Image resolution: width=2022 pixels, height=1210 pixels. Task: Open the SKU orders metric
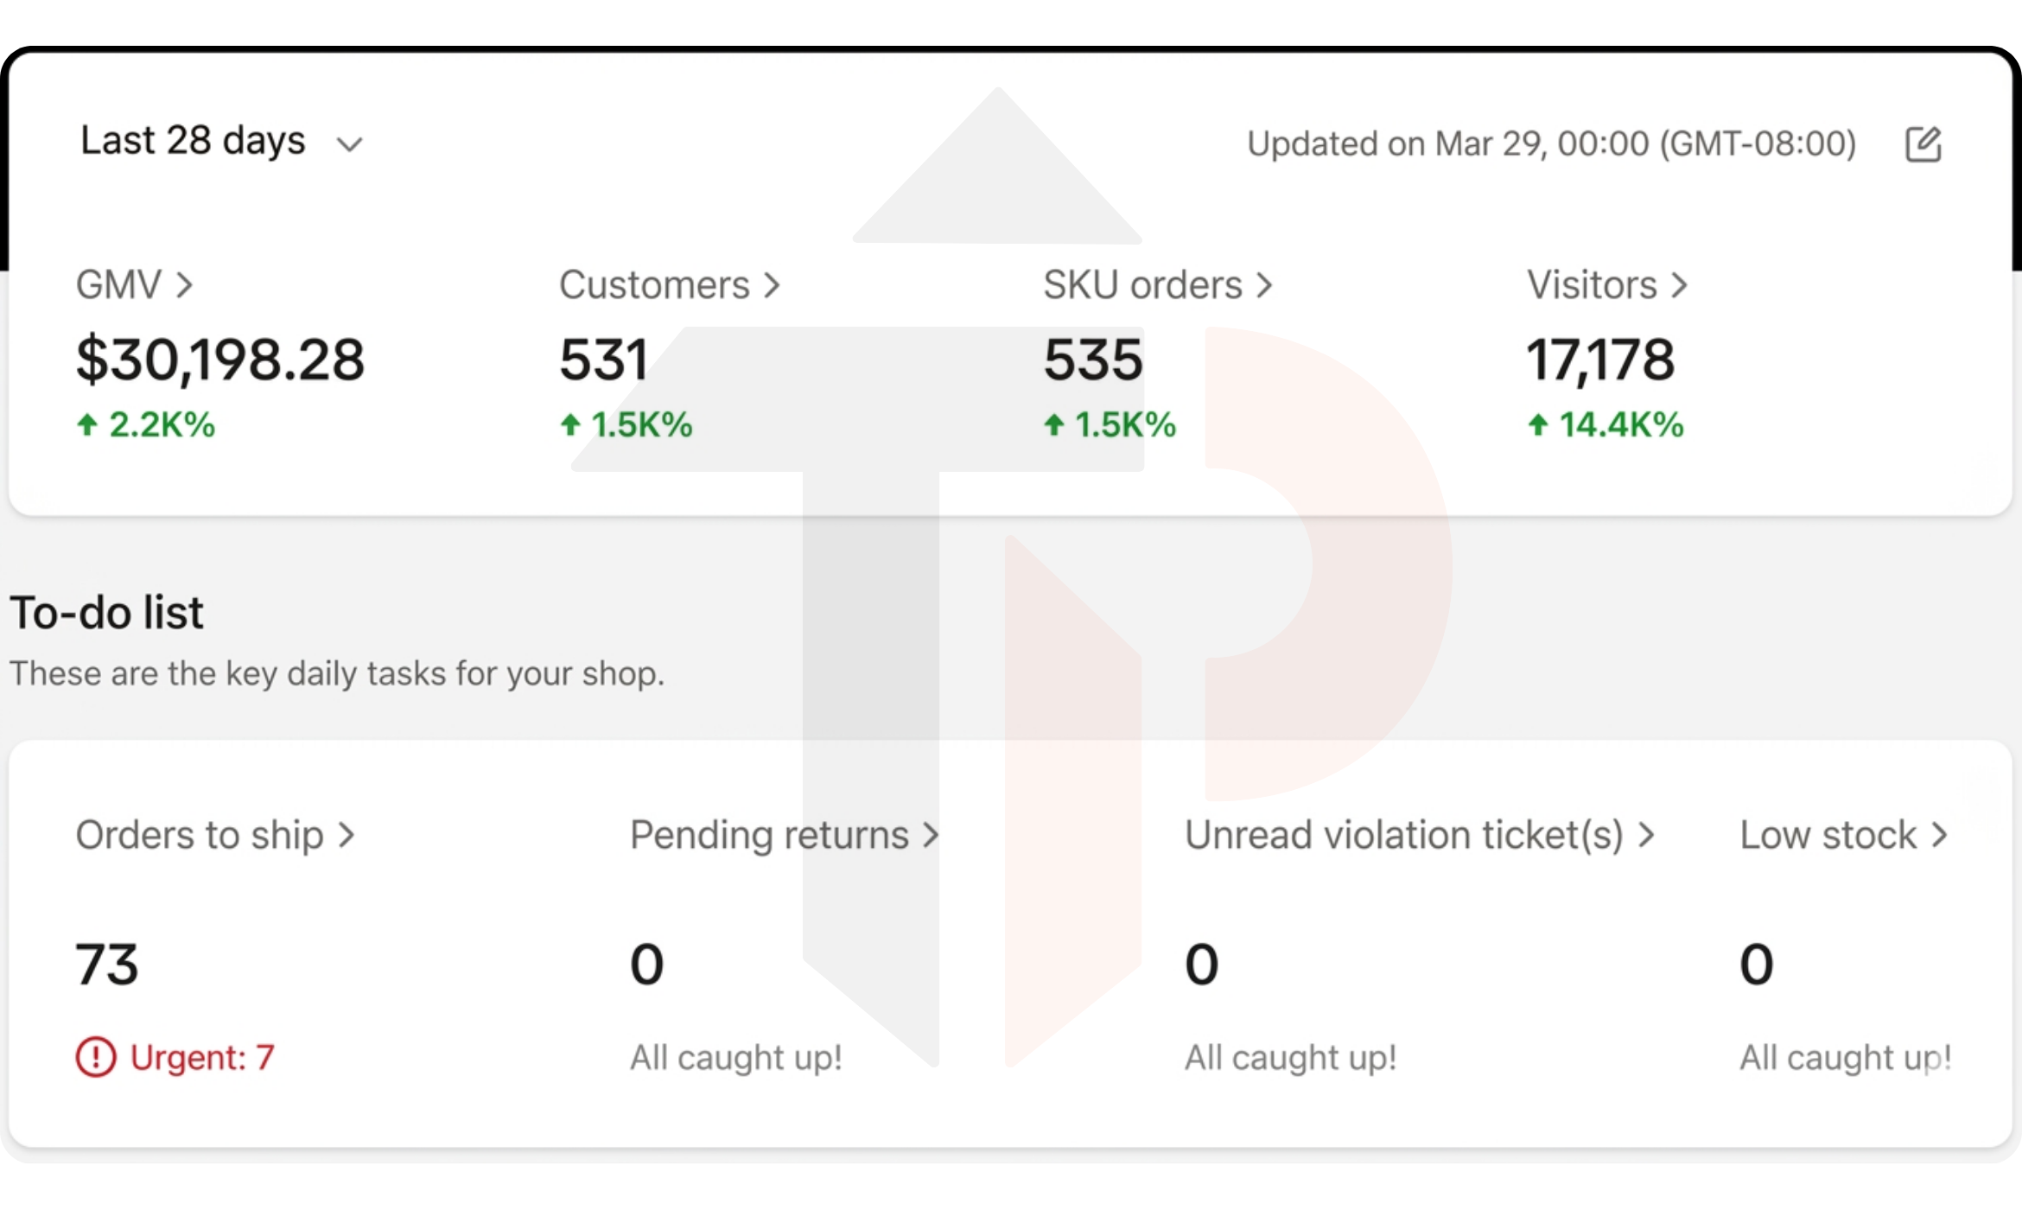pyautogui.click(x=1142, y=285)
